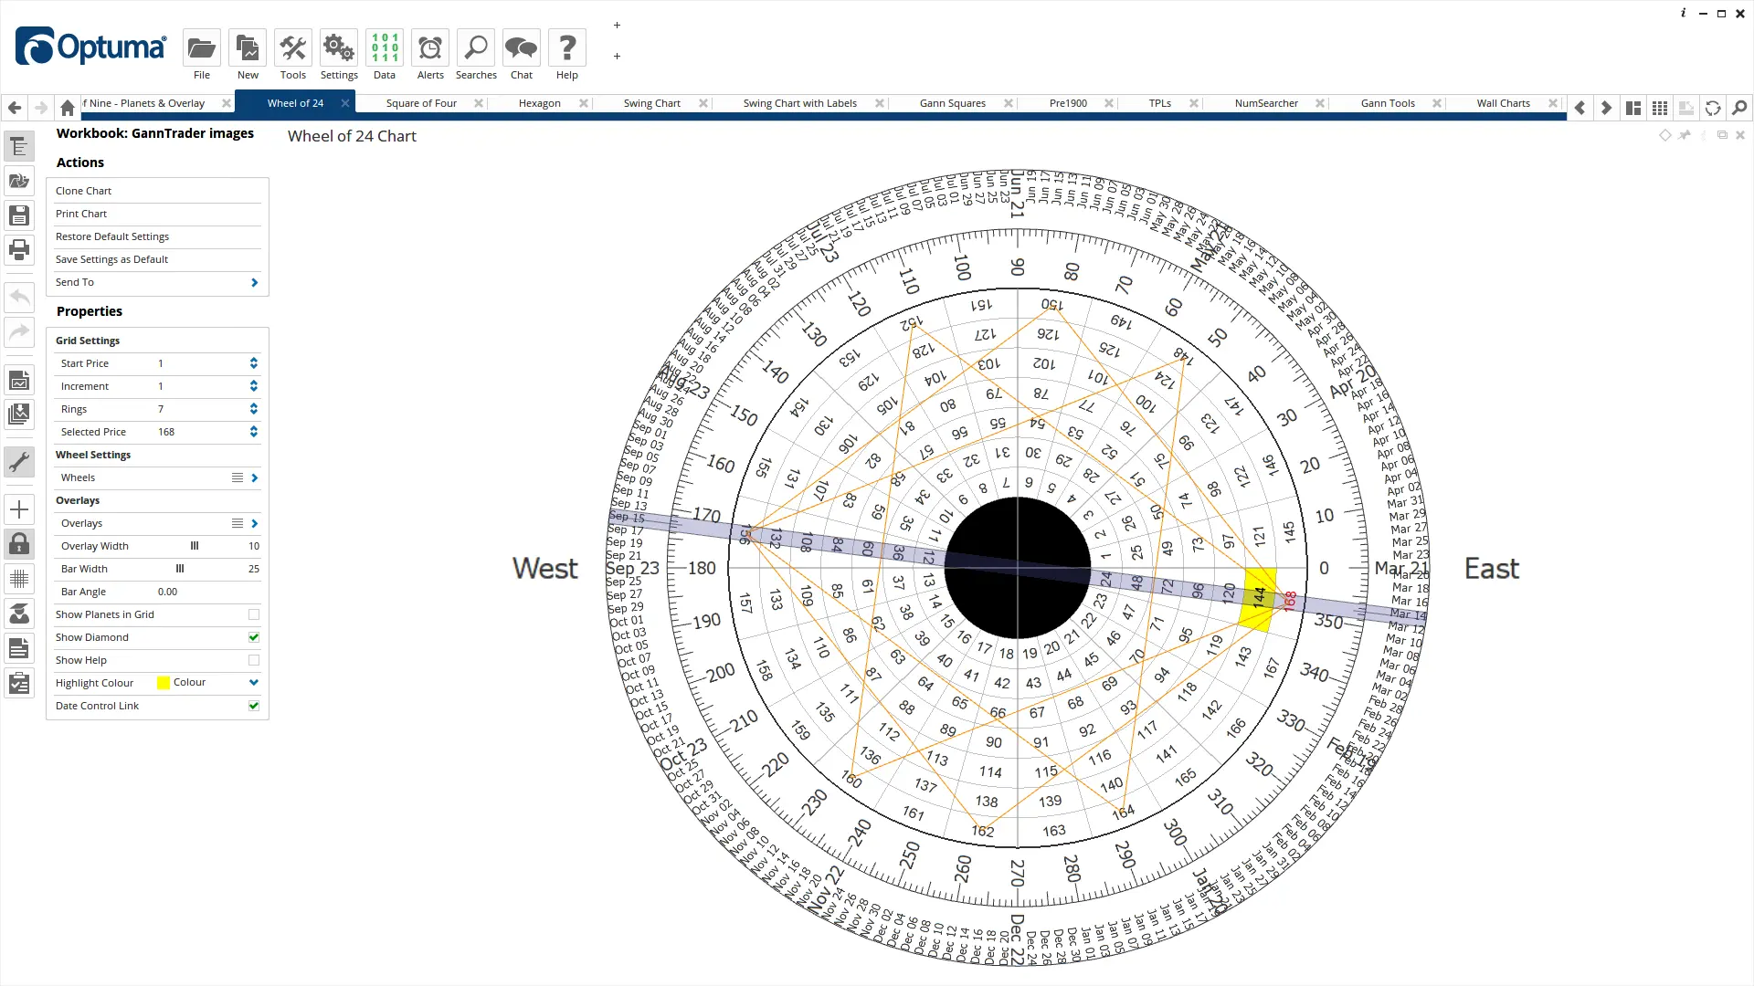Click Clone Chart action
Screen dimensions: 1754x986
(157, 191)
